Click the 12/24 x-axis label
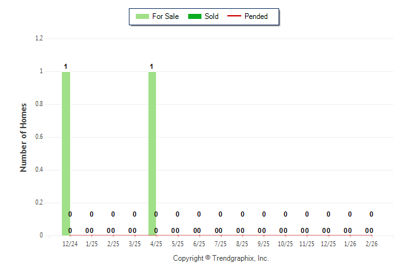This screenshot has height=274, width=408. point(69,244)
